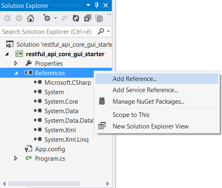This screenshot has width=222, height=188.
Task: Collapse the References node
Action: (x=16, y=73)
